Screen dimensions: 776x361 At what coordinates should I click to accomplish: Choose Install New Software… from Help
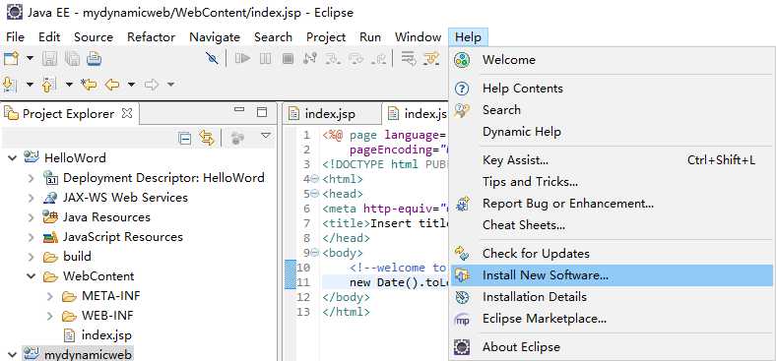[613, 275]
